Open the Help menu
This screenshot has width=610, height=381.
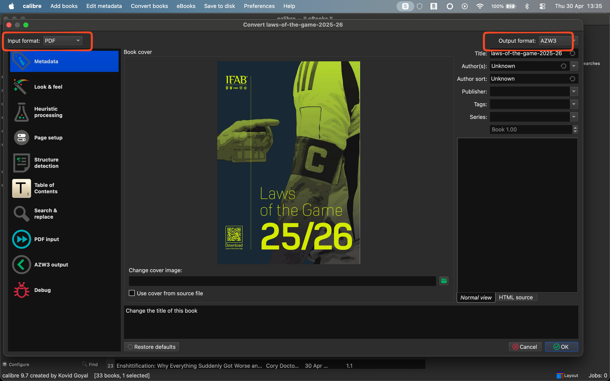pos(289,6)
